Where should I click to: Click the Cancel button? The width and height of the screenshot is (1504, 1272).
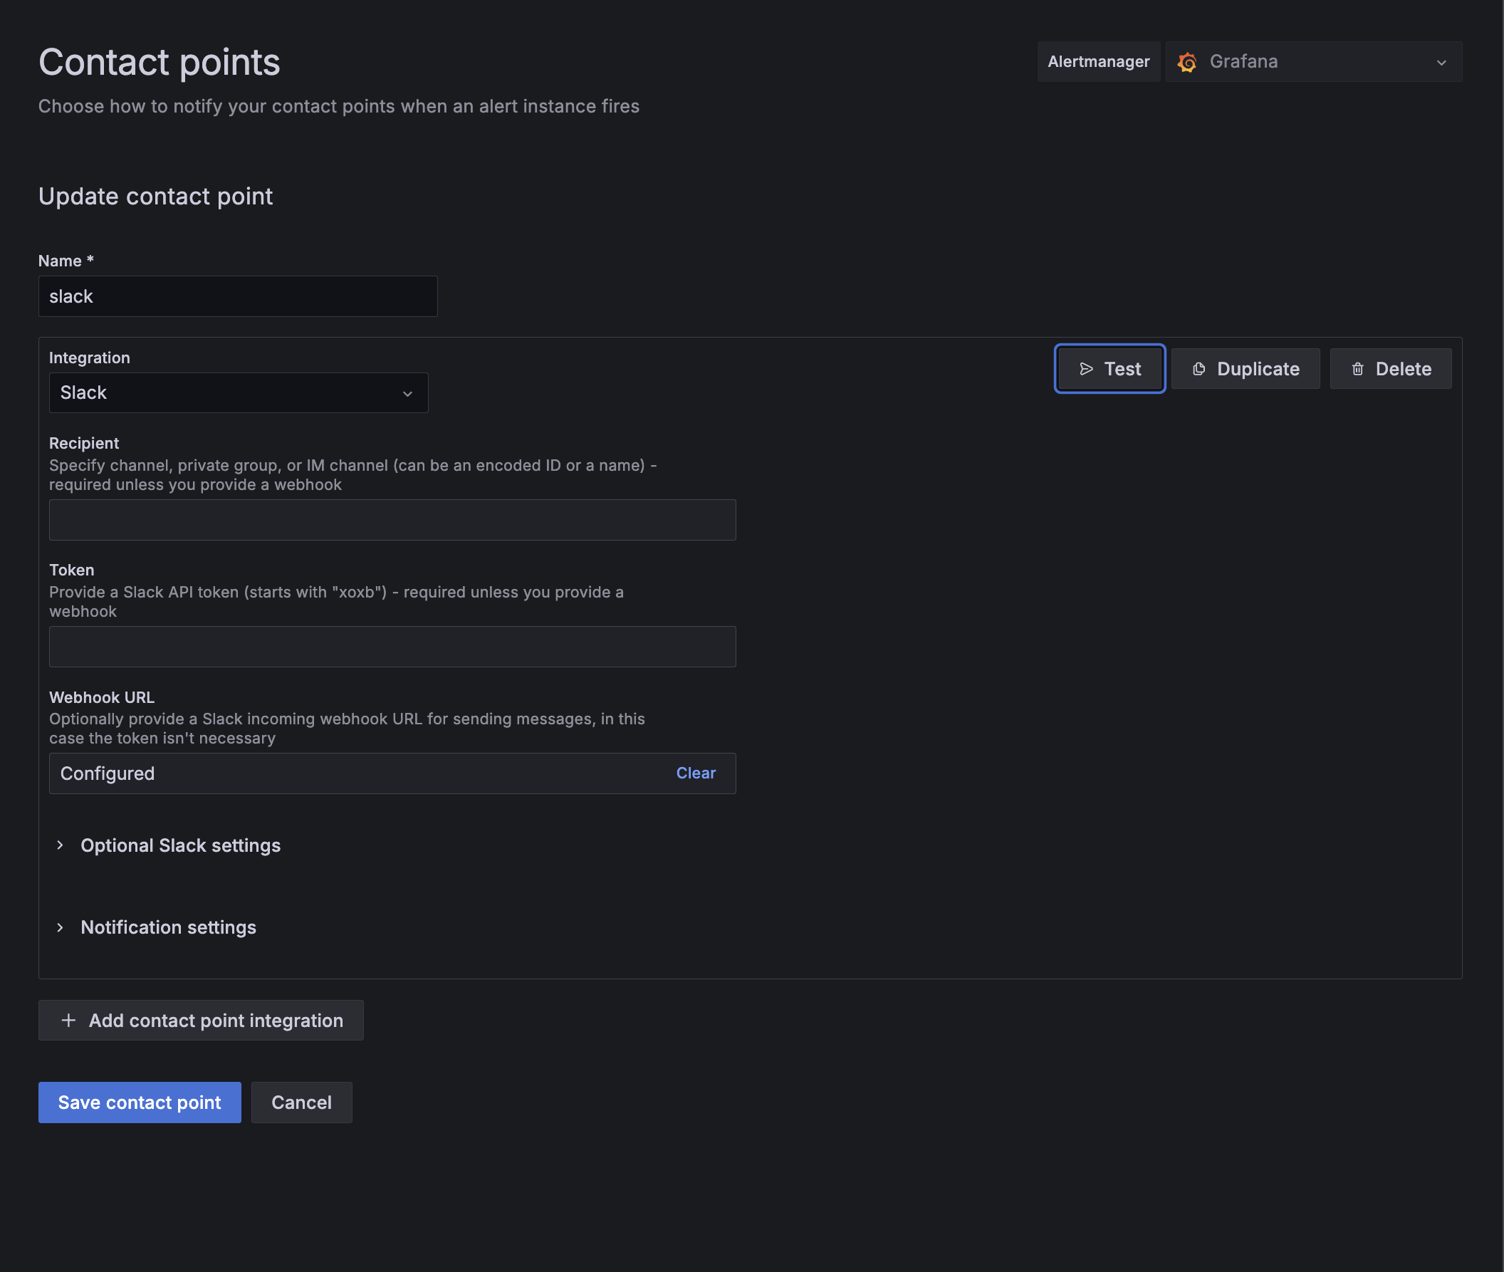pos(301,1102)
